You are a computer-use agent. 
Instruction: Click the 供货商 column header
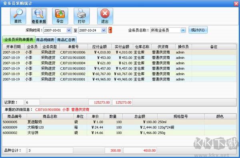[163, 47]
